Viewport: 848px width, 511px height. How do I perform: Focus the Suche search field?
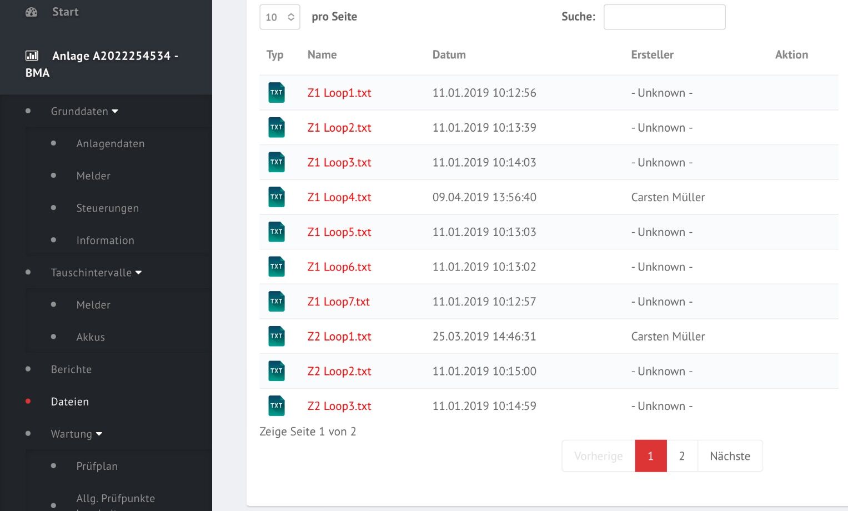coord(665,17)
